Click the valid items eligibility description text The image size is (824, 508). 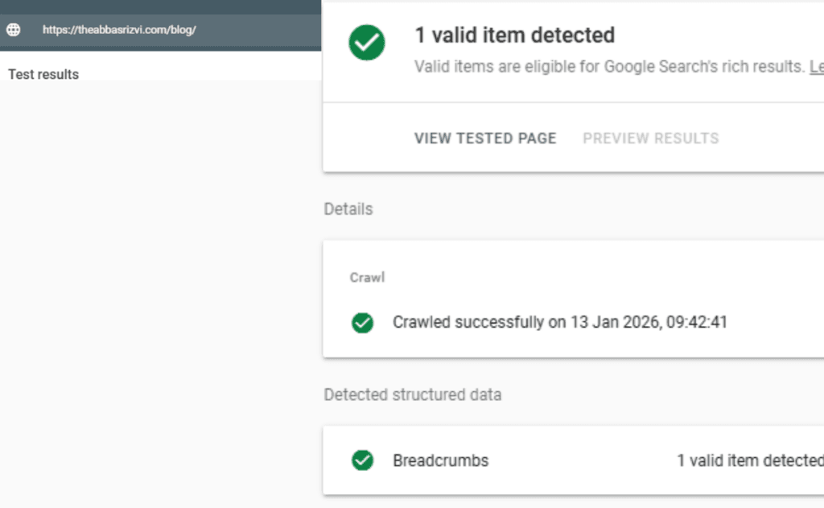tap(605, 67)
